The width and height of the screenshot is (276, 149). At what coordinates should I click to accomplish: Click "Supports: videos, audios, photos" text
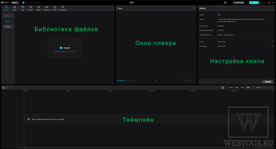coord(65,51)
